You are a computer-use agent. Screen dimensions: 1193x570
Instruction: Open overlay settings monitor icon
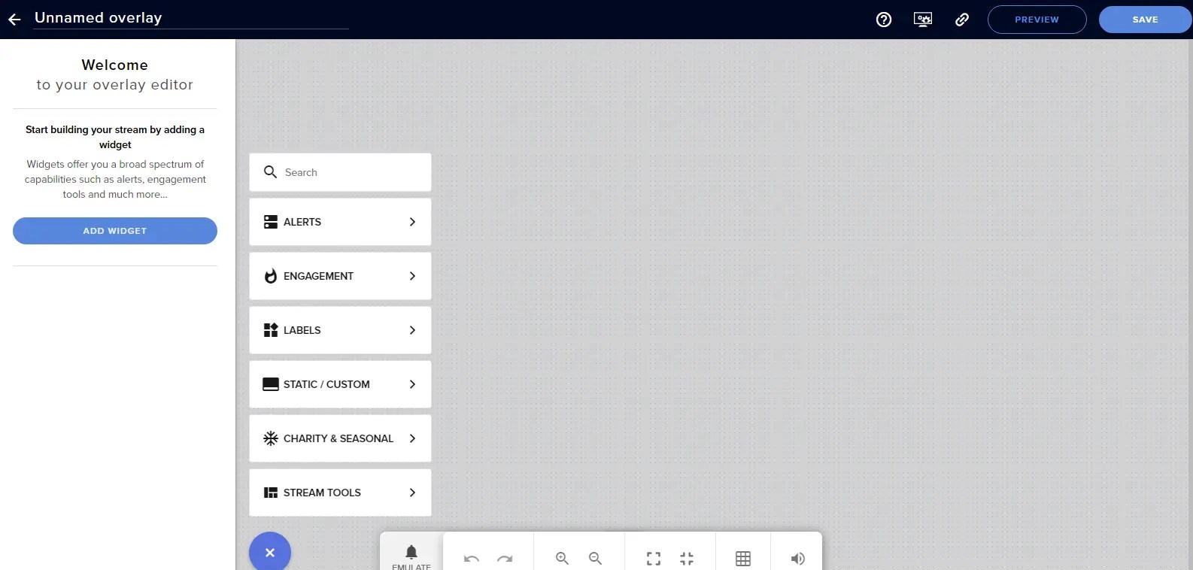[923, 20]
